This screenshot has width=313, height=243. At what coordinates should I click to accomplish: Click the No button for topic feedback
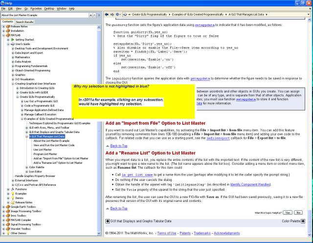click(x=298, y=212)
